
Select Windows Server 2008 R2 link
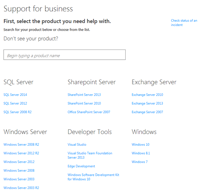[21, 144]
